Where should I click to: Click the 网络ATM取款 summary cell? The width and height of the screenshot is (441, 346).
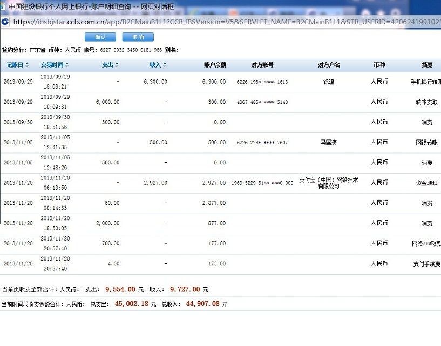click(x=426, y=244)
